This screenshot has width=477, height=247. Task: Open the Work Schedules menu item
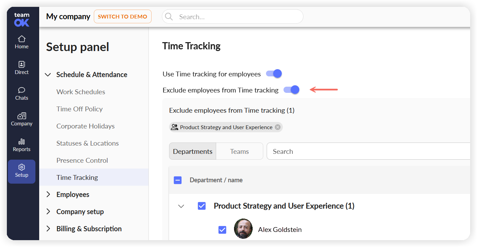81,92
